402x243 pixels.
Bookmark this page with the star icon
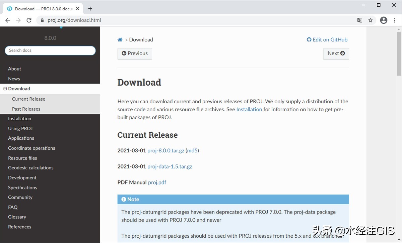click(371, 20)
